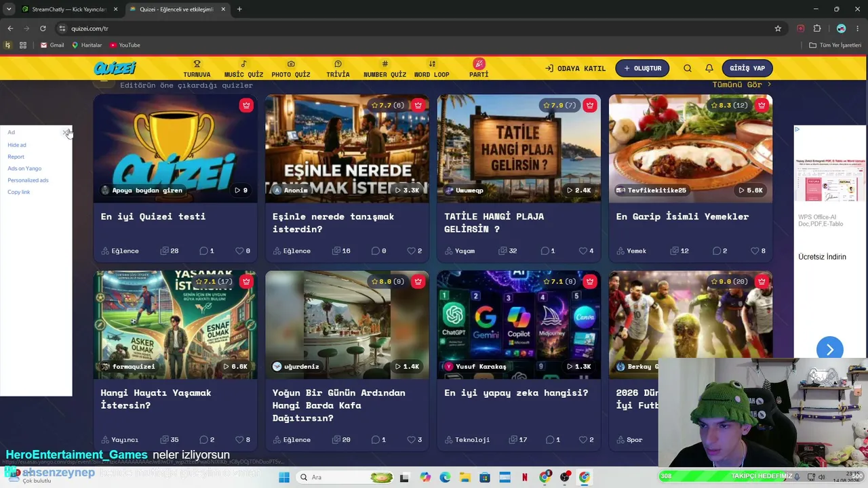
Task: Click the heart on 'TATİLE HANGİ PLAJA GELİRSİN' card
Action: point(583,251)
